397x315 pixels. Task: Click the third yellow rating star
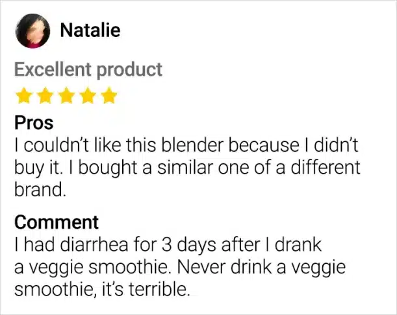(66, 96)
